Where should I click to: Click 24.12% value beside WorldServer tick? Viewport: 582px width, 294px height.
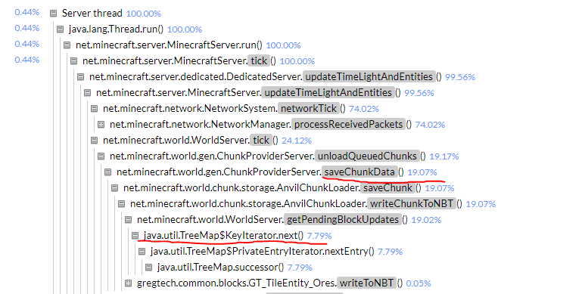(297, 141)
